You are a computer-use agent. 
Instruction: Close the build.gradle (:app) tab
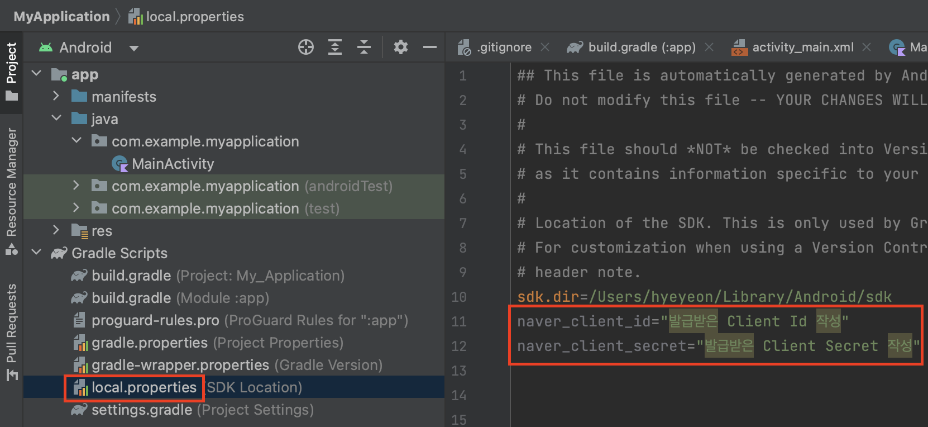pos(709,48)
